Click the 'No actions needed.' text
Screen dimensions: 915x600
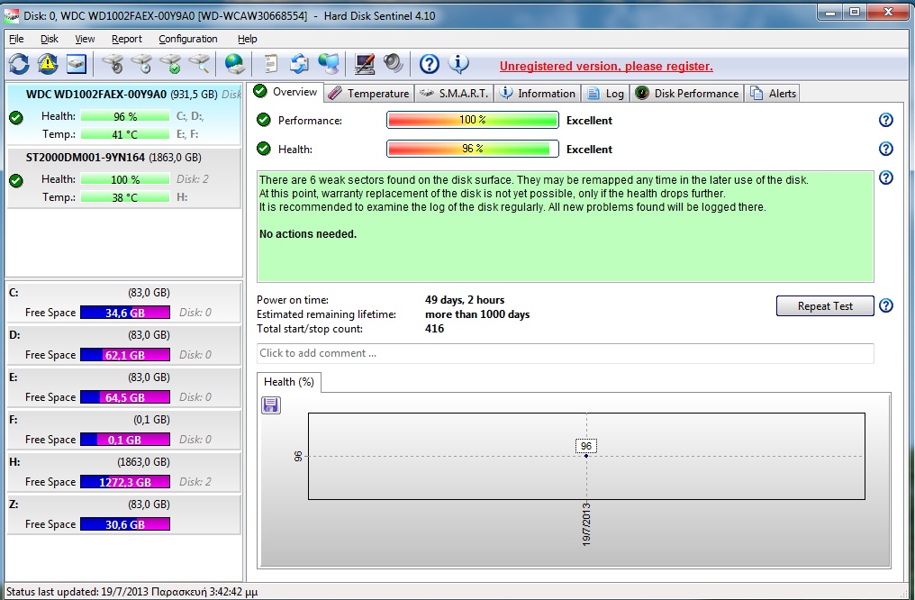(x=307, y=234)
